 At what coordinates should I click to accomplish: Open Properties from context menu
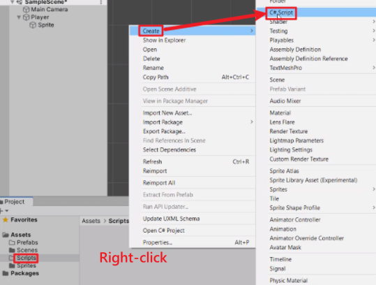[x=158, y=242]
